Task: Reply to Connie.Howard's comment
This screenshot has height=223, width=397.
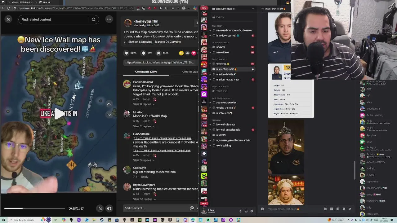Action: pos(146,99)
